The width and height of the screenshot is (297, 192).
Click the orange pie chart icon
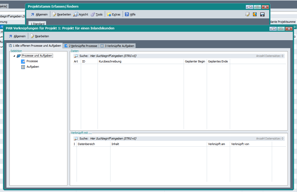(255, 14)
